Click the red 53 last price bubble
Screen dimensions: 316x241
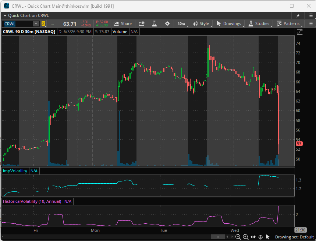pos(299,144)
